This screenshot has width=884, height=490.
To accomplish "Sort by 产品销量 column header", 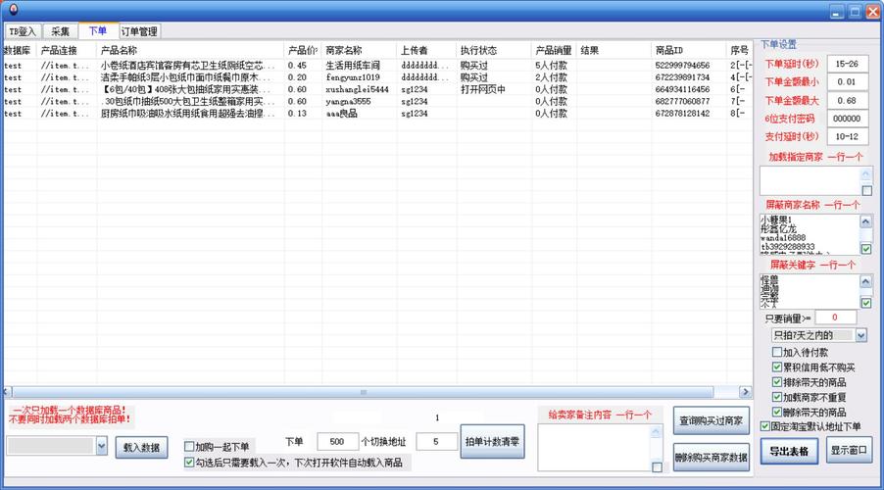I will point(553,50).
